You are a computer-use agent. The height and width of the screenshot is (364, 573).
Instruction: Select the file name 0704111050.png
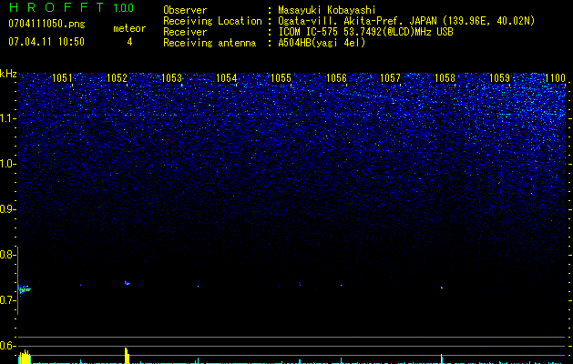click(46, 24)
